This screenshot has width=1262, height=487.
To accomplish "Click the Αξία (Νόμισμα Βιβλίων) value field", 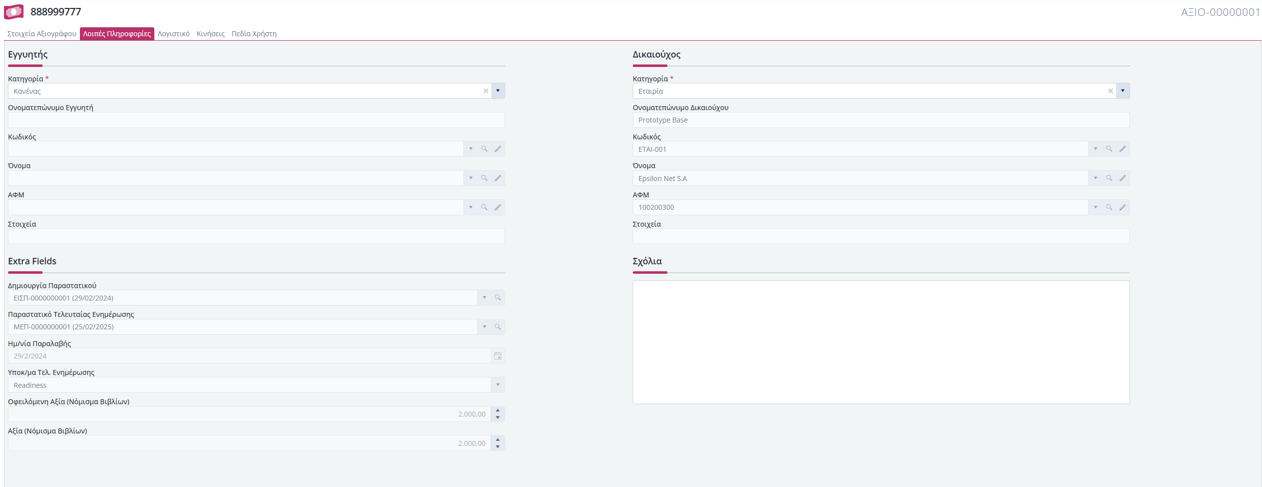I will point(249,443).
